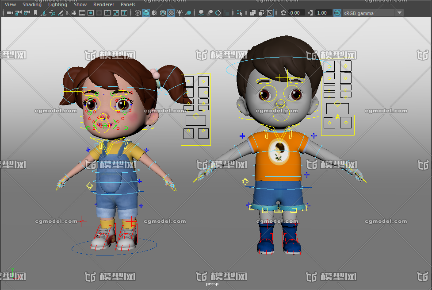Toggle the Lock Camera icon

19,13
